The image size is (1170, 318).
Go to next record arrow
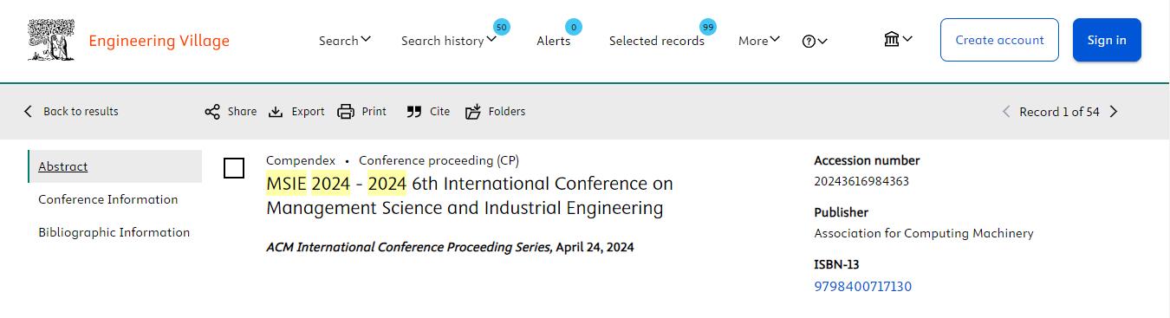click(1114, 112)
